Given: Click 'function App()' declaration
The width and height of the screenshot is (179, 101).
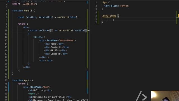Looking at the screenshot, I should pyautogui.click(x=23, y=81).
